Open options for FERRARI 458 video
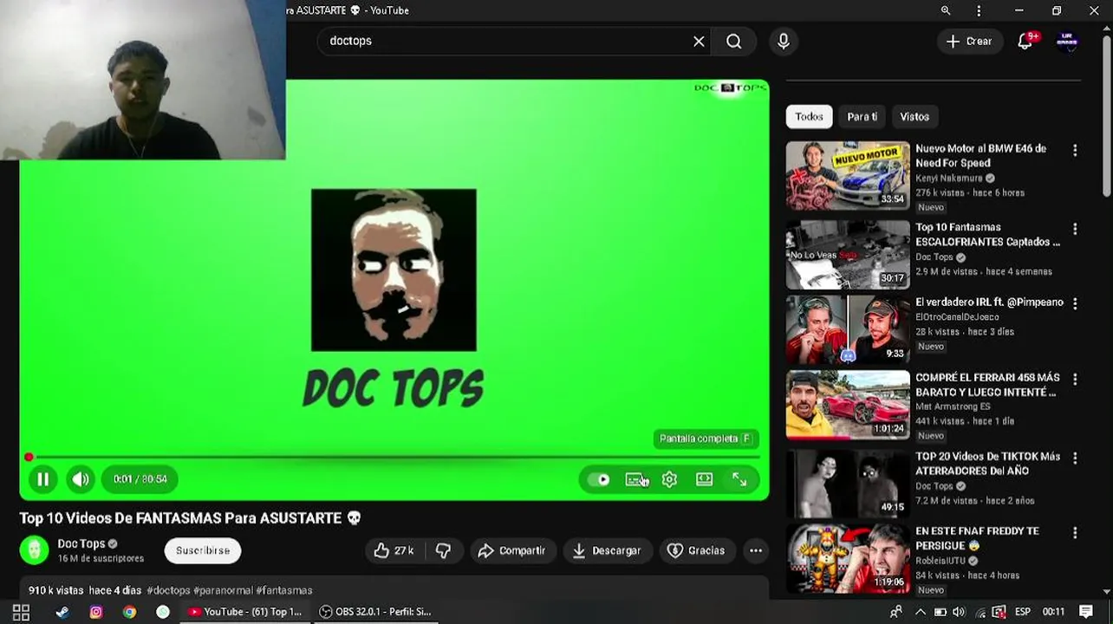This screenshot has width=1113, height=624. point(1075,380)
